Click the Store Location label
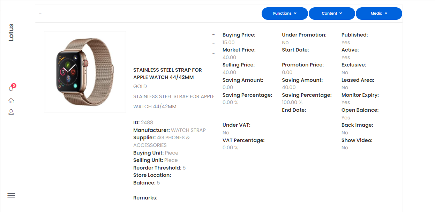The height and width of the screenshot is (212, 435). [152, 175]
